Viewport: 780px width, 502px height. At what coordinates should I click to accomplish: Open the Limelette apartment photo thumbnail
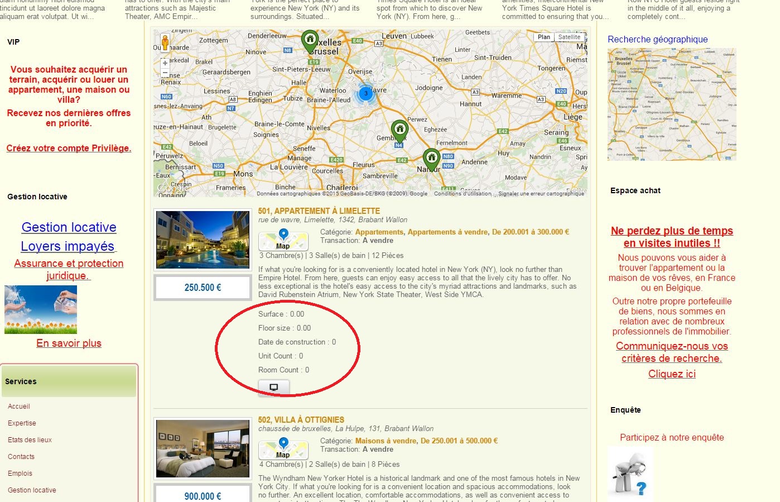tap(203, 240)
